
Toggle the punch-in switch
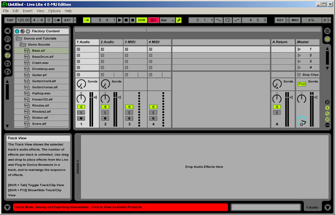click(219, 20)
